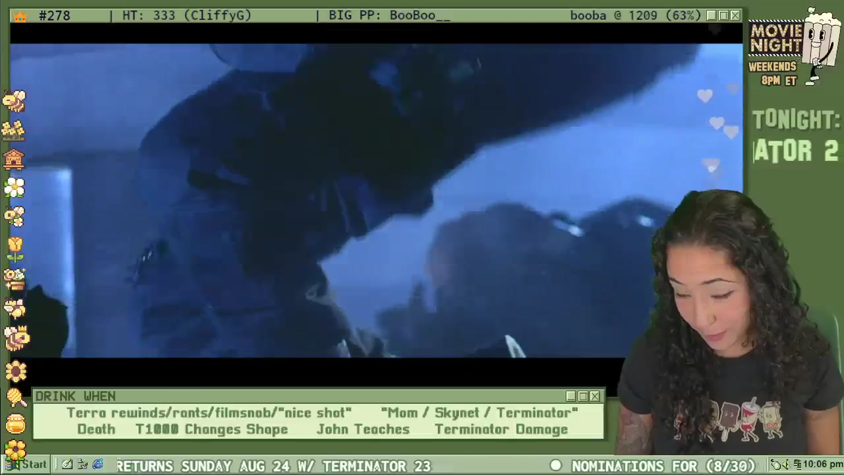Viewport: 844px width, 475px height.
Task: Click the 'Death' drink rule
Action: (x=96, y=429)
